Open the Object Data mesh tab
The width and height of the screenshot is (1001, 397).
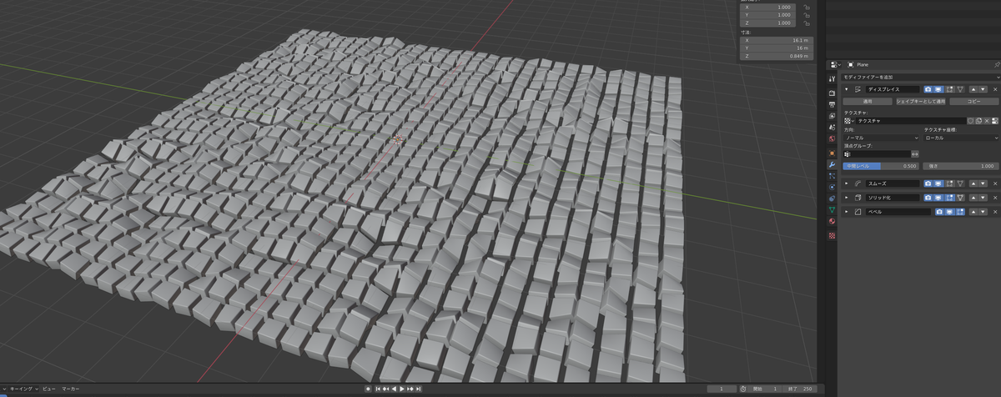[832, 209]
